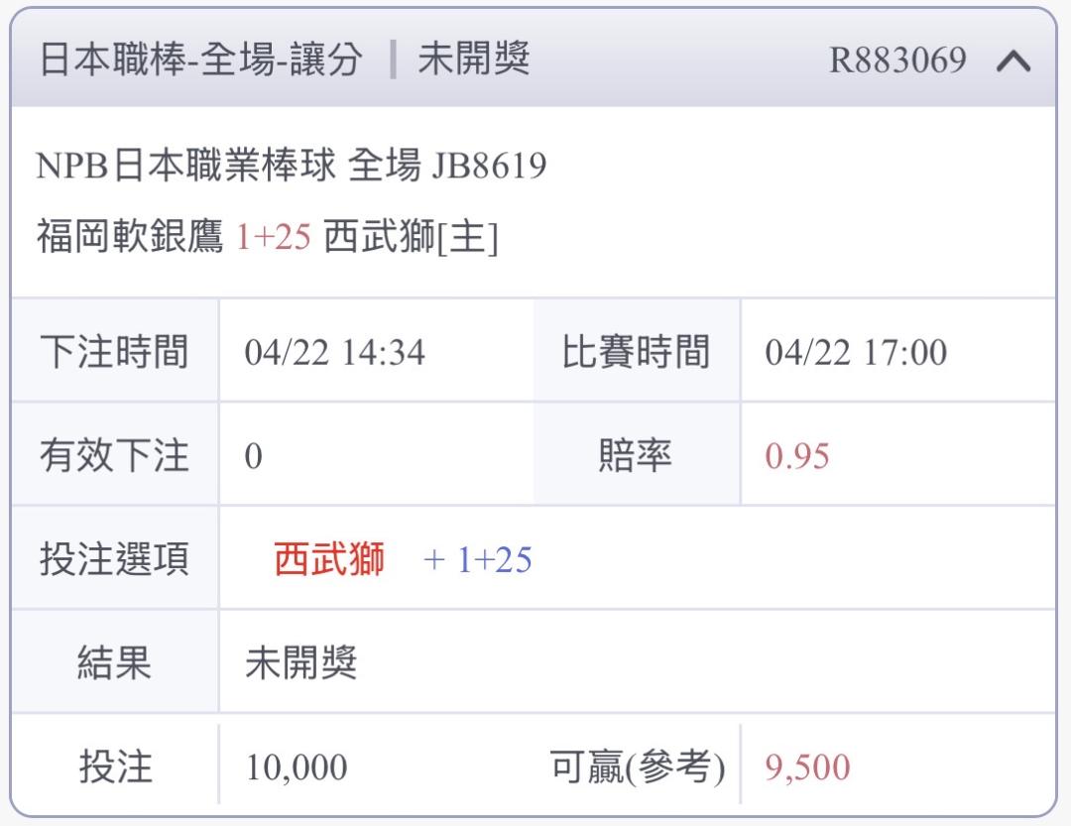Screen dimensions: 1071x826
Task: Click the bet time value 04/22 14:34
Action: point(334,353)
